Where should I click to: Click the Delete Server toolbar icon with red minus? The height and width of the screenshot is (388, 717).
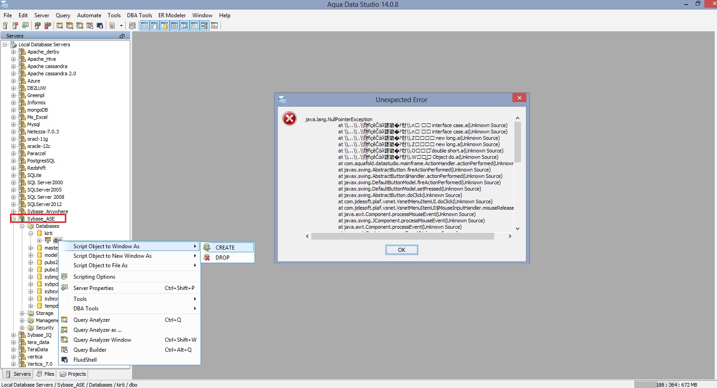pyautogui.click(x=15, y=26)
